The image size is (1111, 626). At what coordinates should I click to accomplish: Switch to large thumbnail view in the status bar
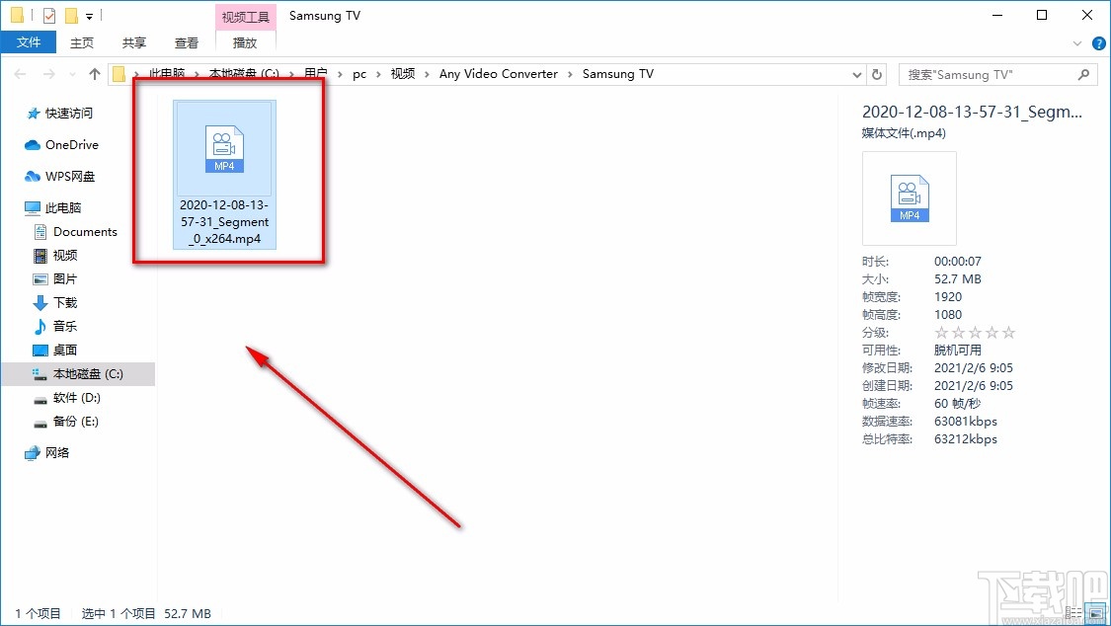(x=1096, y=613)
